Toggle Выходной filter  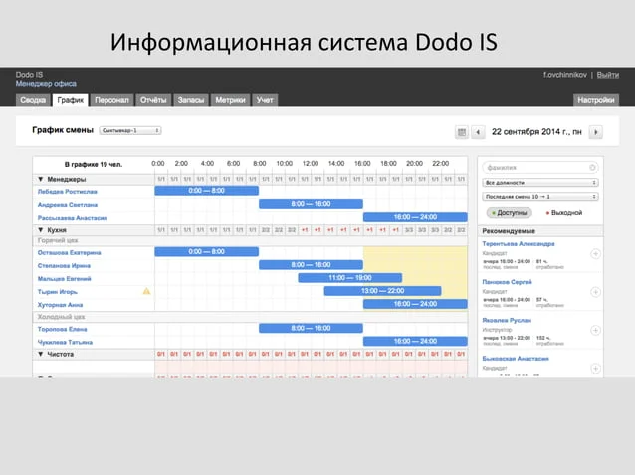[564, 213]
